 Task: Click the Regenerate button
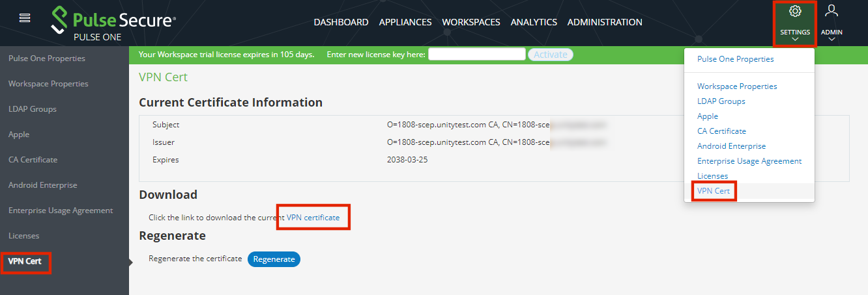click(x=274, y=259)
